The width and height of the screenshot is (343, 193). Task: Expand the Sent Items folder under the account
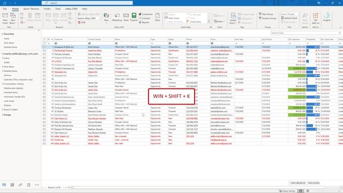tap(3, 66)
